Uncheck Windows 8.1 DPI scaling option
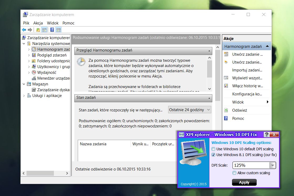This screenshot has height=196, width=294. 213,154
